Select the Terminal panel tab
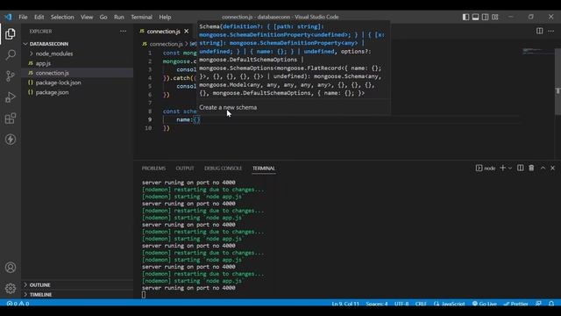Screen dimensions: 561x316 click(264, 168)
